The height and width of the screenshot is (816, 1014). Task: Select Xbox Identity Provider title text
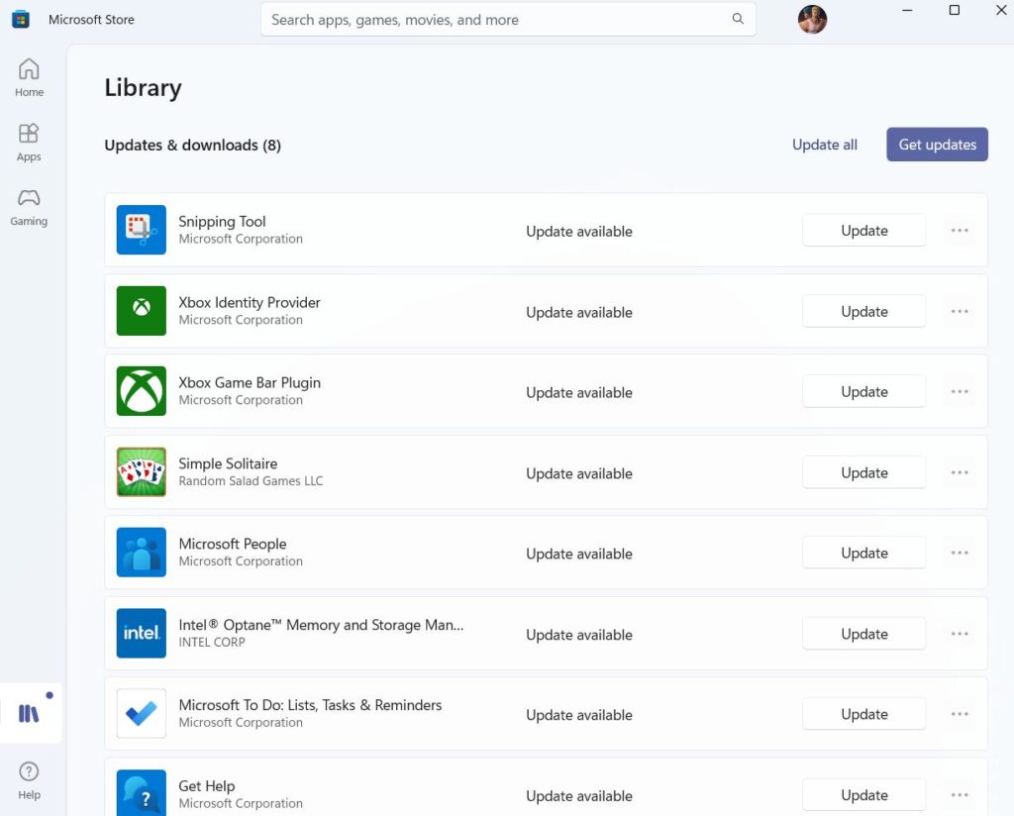[x=249, y=302]
